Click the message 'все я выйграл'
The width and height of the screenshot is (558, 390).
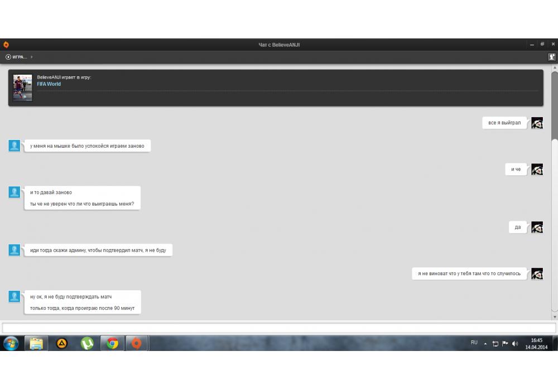pos(504,123)
